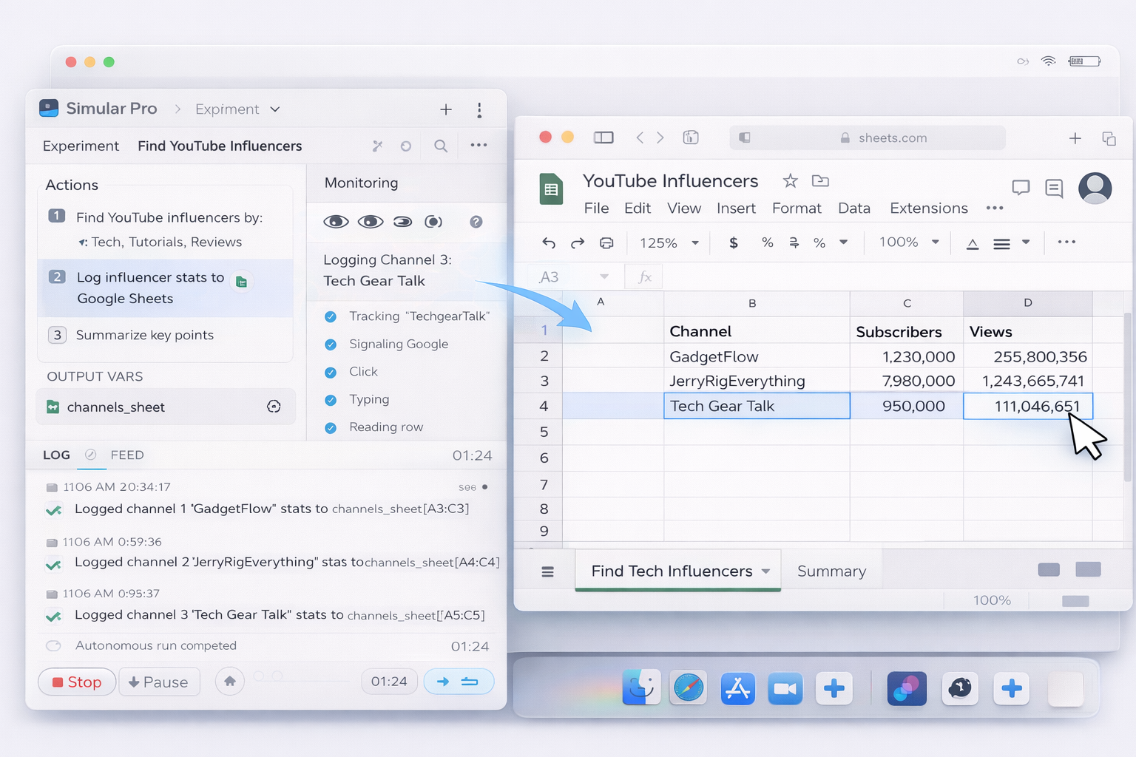Move the spreadsheet to a folder
Viewport: 1136px width, 757px height.
(x=820, y=180)
